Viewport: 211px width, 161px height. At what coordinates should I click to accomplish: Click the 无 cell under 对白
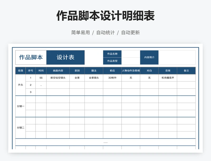(149, 78)
